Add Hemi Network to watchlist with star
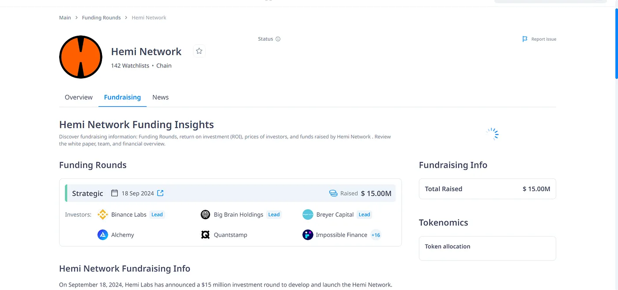 199,51
